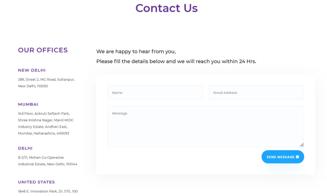Click the "1846 E. Innovation Park" address line

[48, 191]
